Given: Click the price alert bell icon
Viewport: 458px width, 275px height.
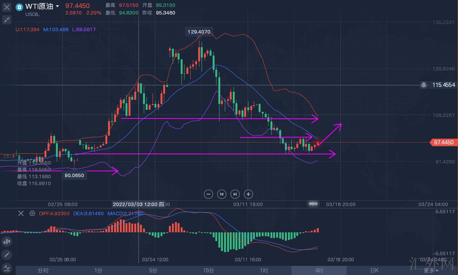Looking at the screenshot, I should coord(424,85).
